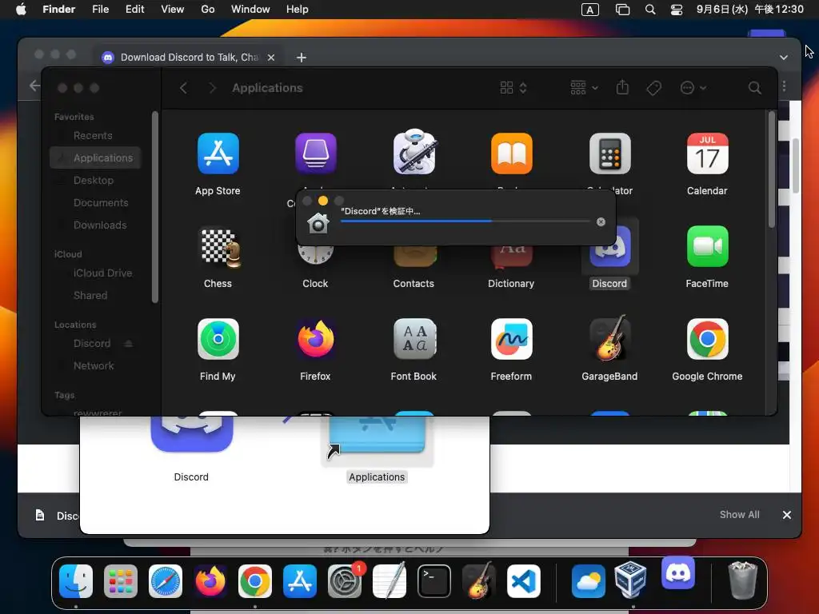The width and height of the screenshot is (819, 614).
Task: Select Recents in Finder sidebar
Action: (x=93, y=136)
